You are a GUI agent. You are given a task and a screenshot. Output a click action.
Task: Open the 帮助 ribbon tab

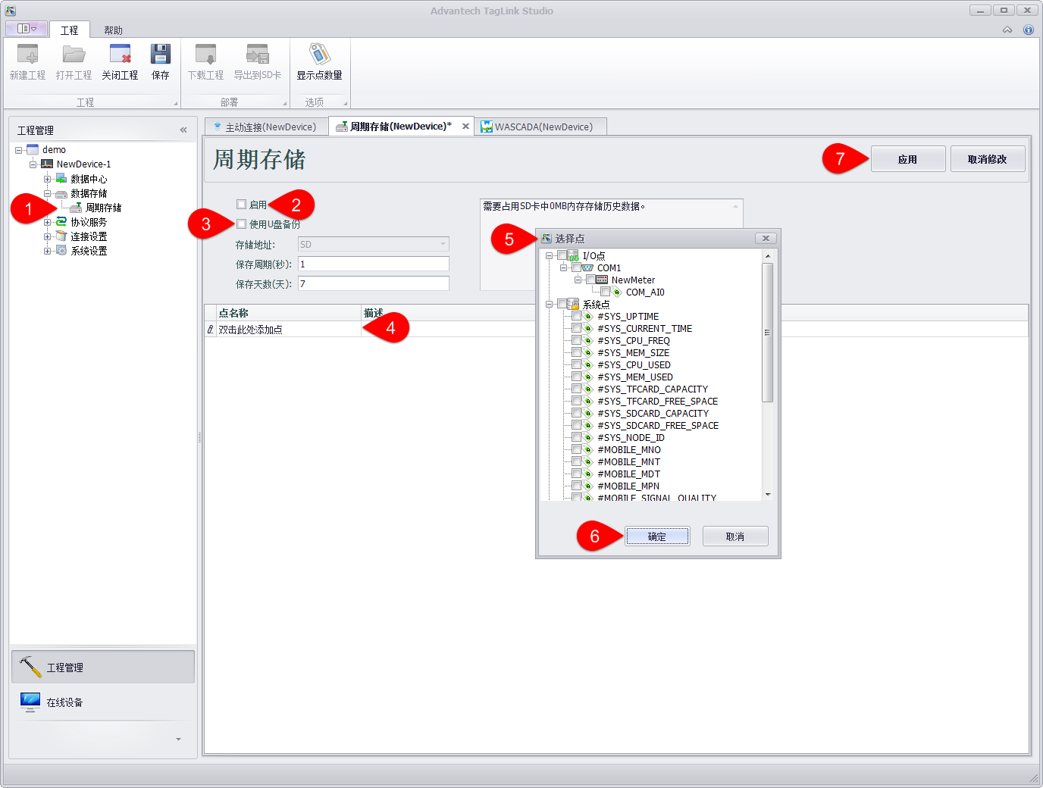pos(113,30)
